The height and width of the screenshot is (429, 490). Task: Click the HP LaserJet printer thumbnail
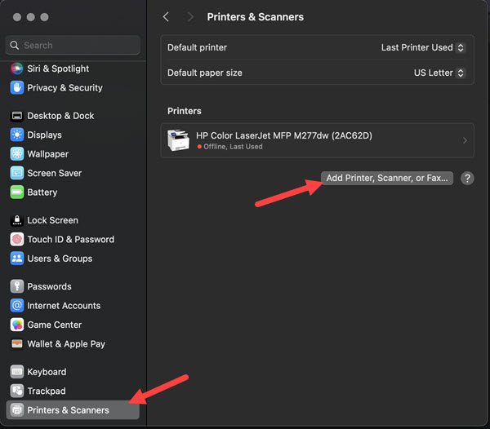pyautogui.click(x=178, y=140)
